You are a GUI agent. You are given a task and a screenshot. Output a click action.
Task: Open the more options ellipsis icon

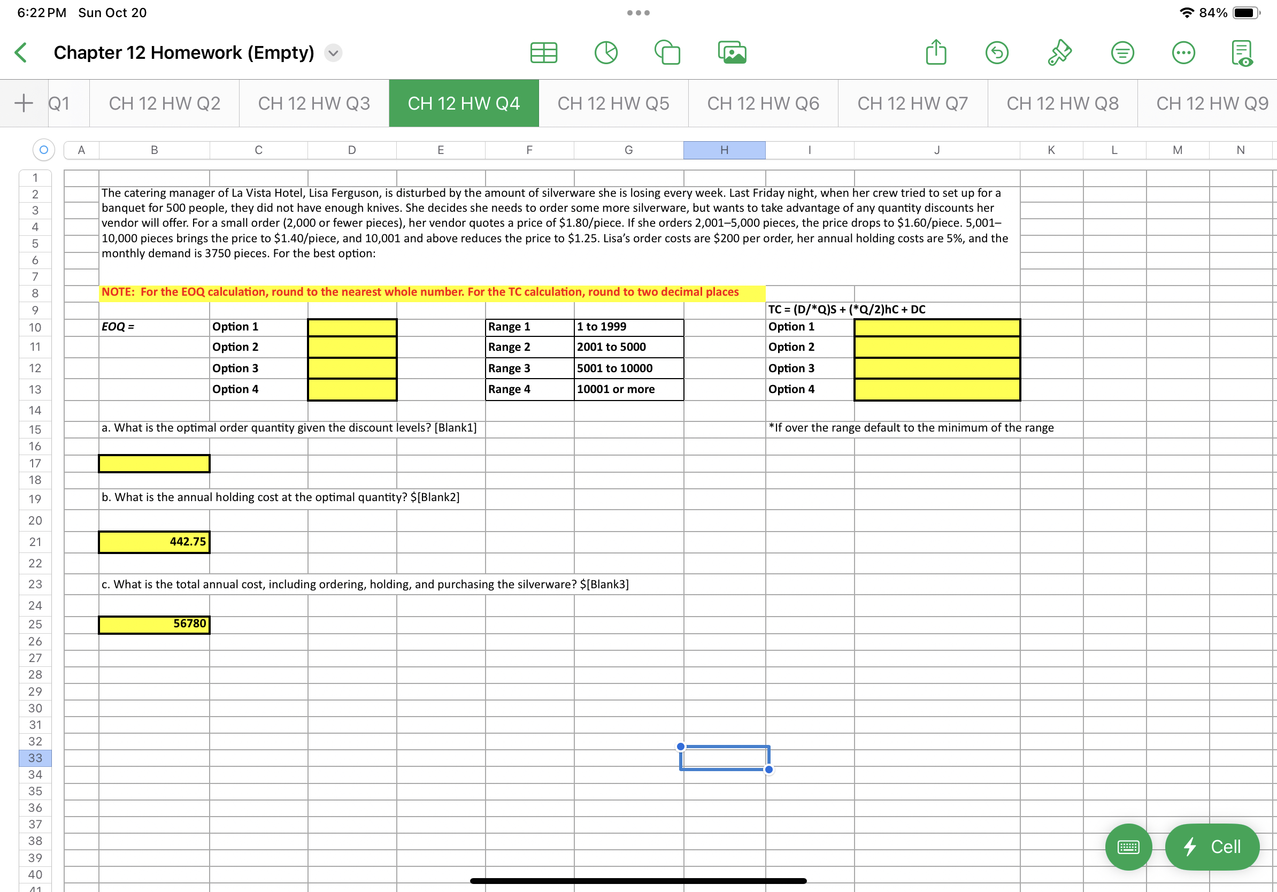click(1183, 53)
